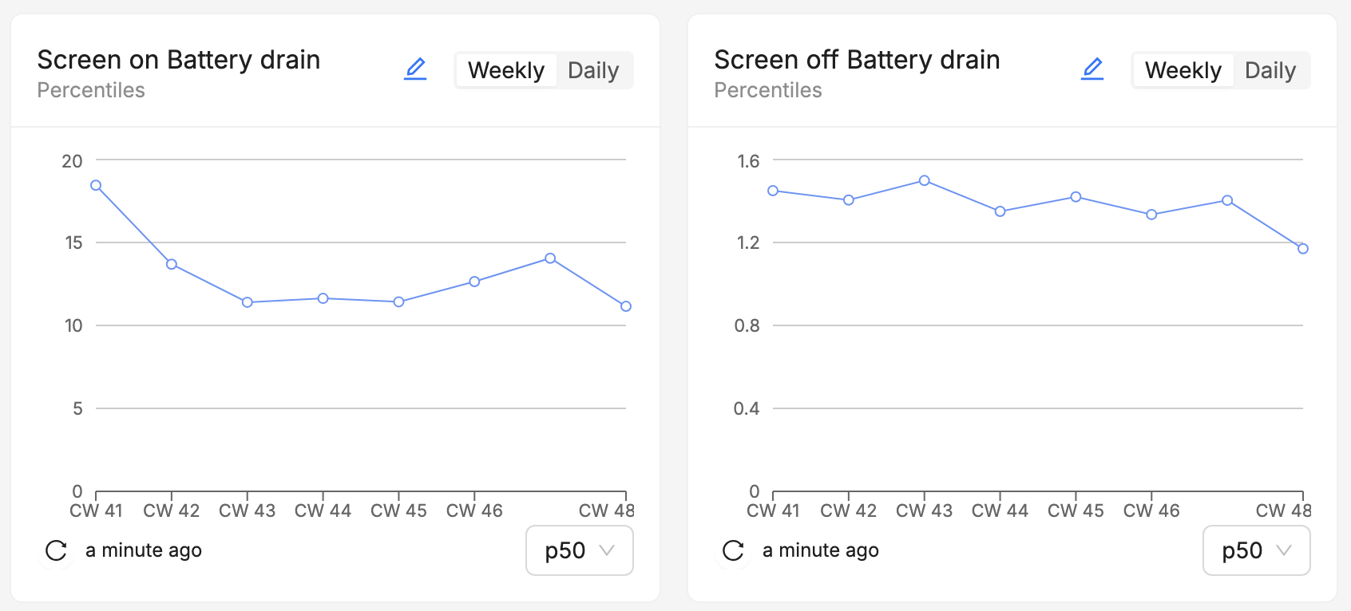Click the Screen on Battery drain title
The height and width of the screenshot is (611, 1351).
(178, 60)
